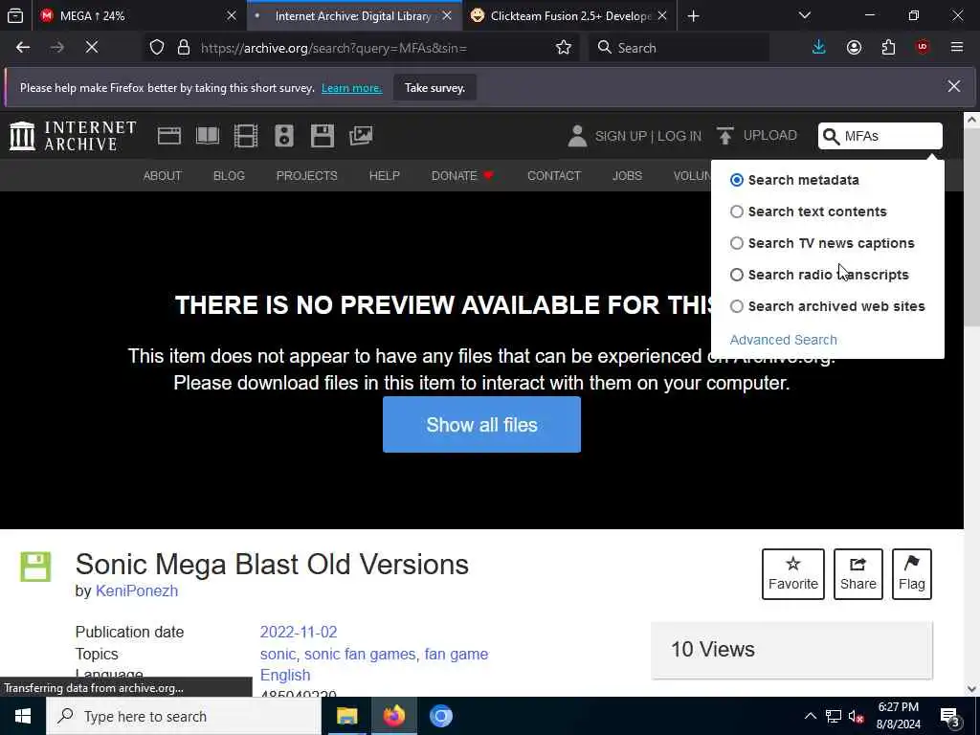Click the Take survey button

point(434,87)
